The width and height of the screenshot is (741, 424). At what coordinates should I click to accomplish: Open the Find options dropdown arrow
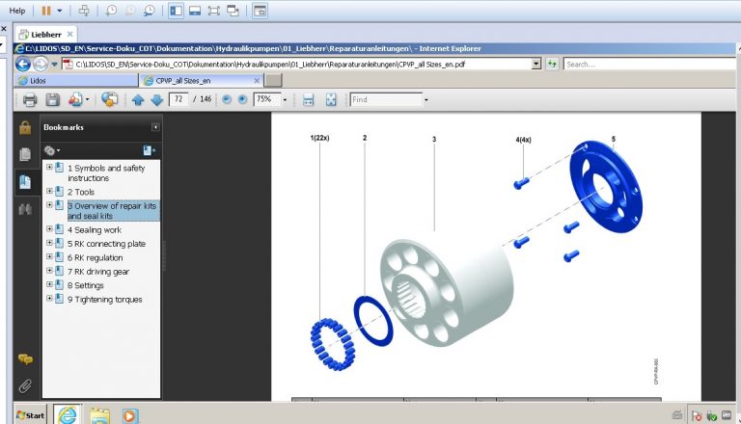[426, 99]
